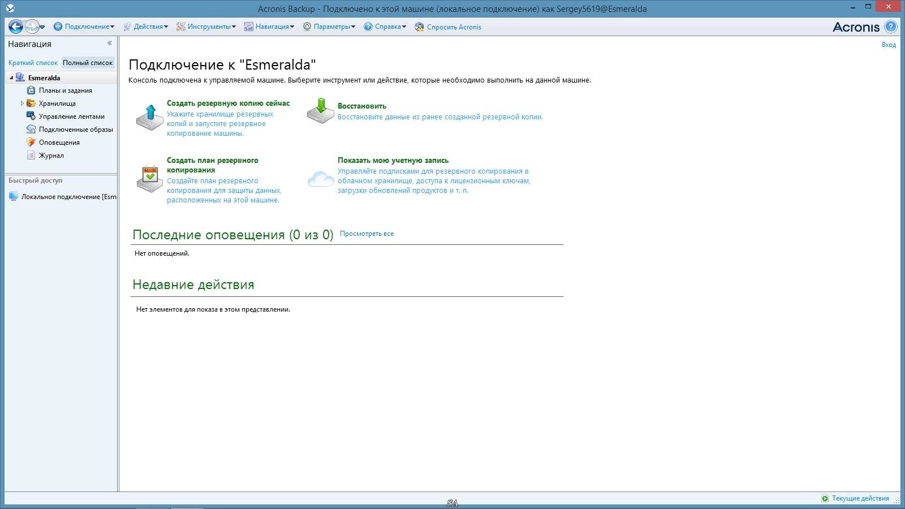
Task: Click the Параметры gear icon
Action: pyautogui.click(x=307, y=27)
